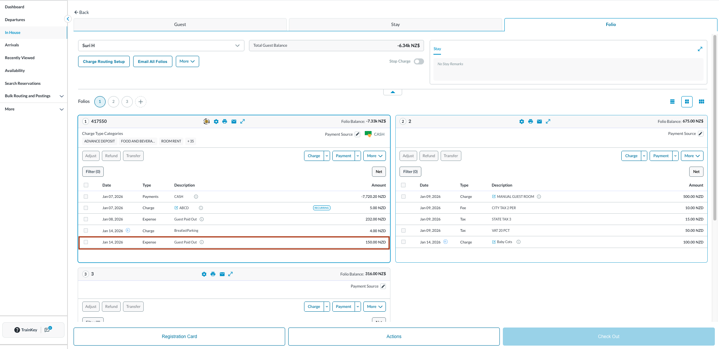
Task: Add a new folio with plus icon
Action: click(x=141, y=102)
